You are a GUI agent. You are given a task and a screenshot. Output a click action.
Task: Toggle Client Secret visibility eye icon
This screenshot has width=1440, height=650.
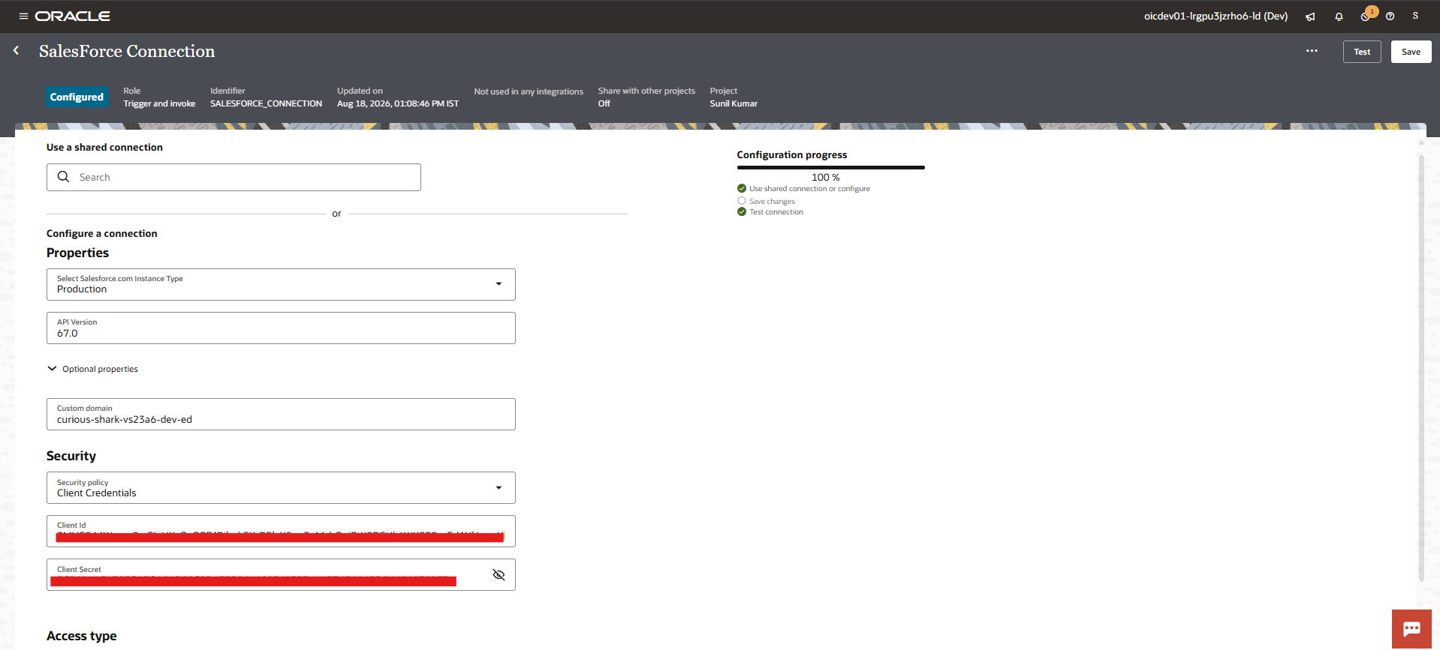pyautogui.click(x=499, y=575)
